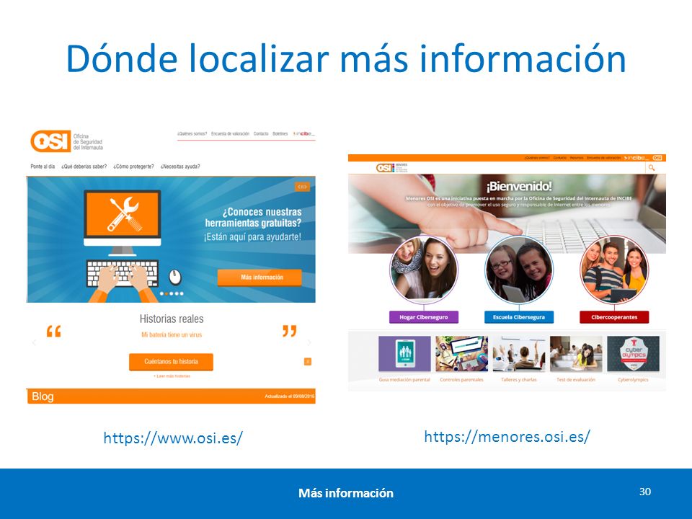
Task: Click the small orange icon beside Cuéntanos tu historia
Action: point(308,361)
